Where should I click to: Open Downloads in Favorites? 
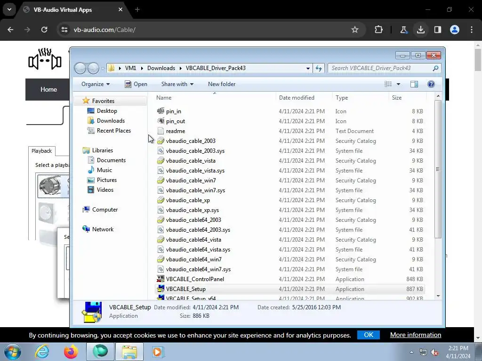click(x=111, y=121)
